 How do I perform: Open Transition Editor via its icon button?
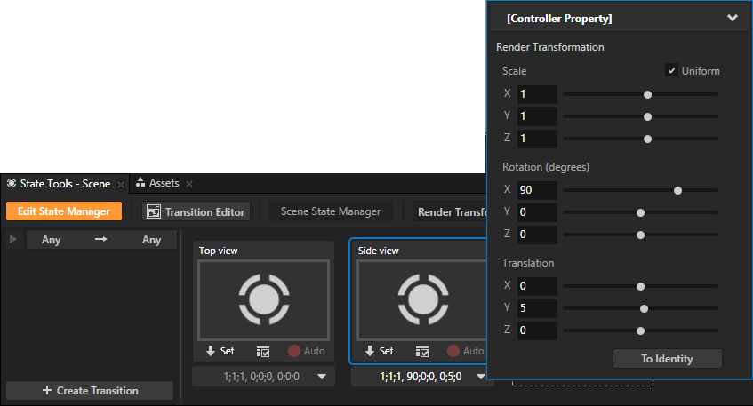pyautogui.click(x=153, y=211)
